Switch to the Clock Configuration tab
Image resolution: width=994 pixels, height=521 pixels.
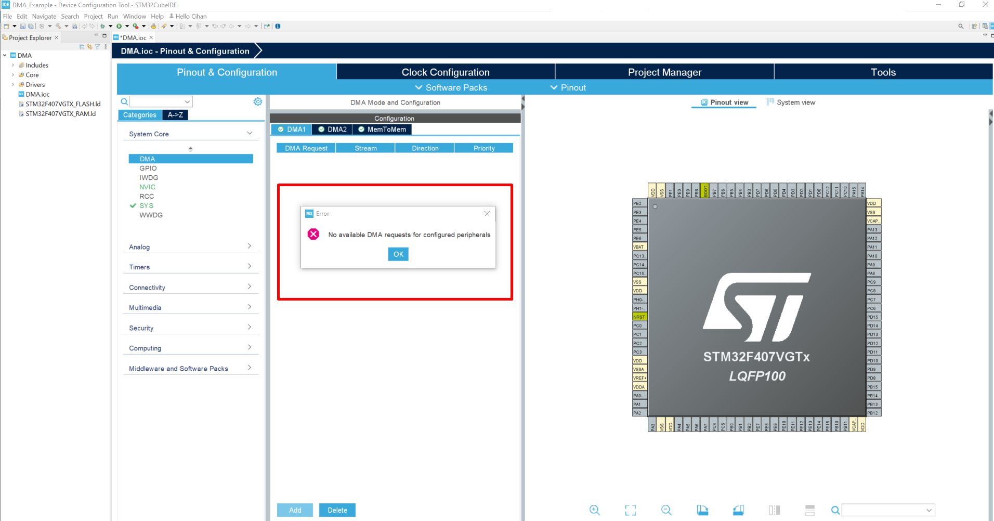pyautogui.click(x=446, y=72)
